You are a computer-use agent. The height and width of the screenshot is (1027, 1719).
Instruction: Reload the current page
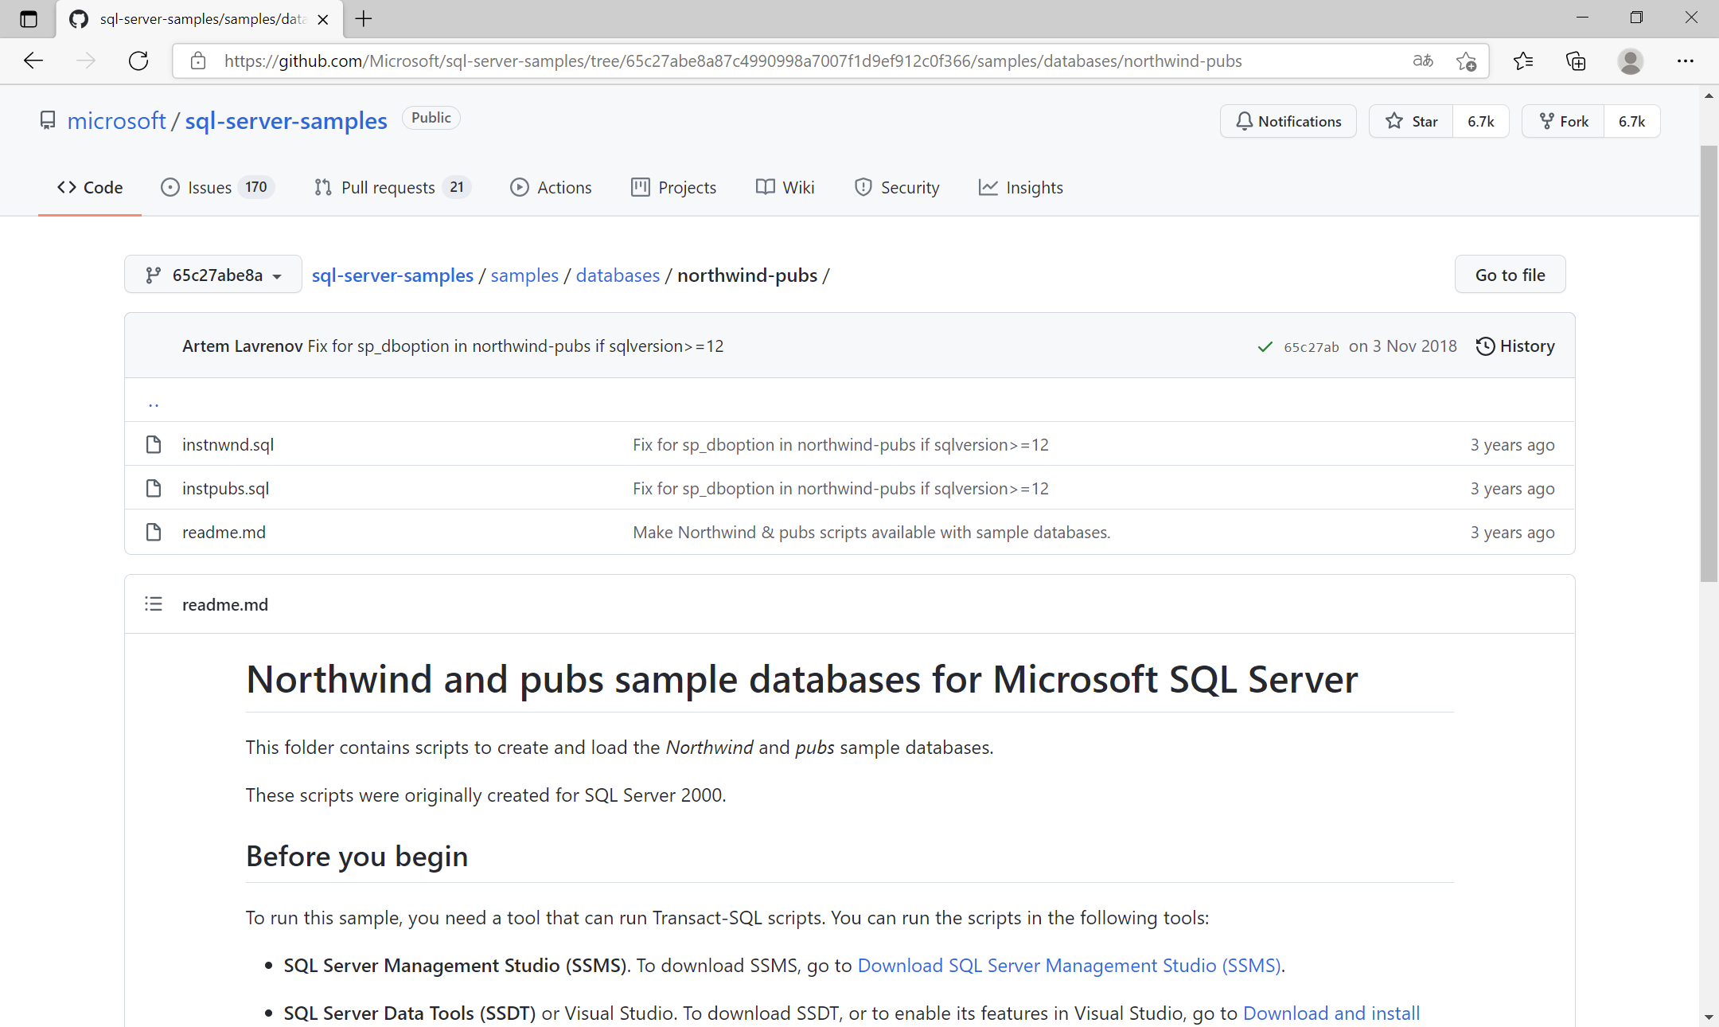click(138, 61)
